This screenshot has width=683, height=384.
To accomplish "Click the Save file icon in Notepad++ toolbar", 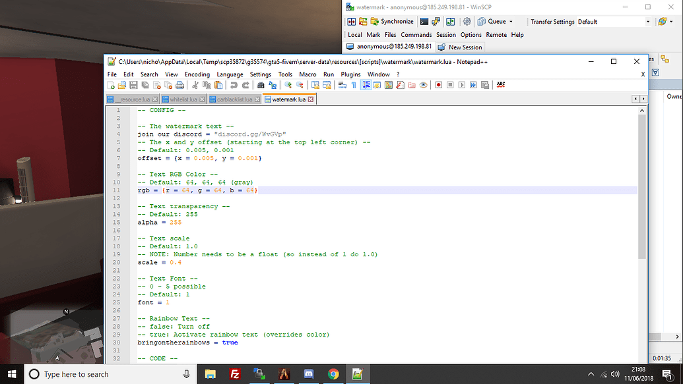I will pyautogui.click(x=133, y=85).
